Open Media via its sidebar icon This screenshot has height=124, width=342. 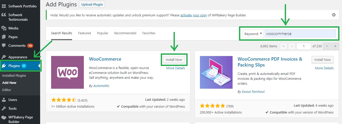(x=4, y=28)
